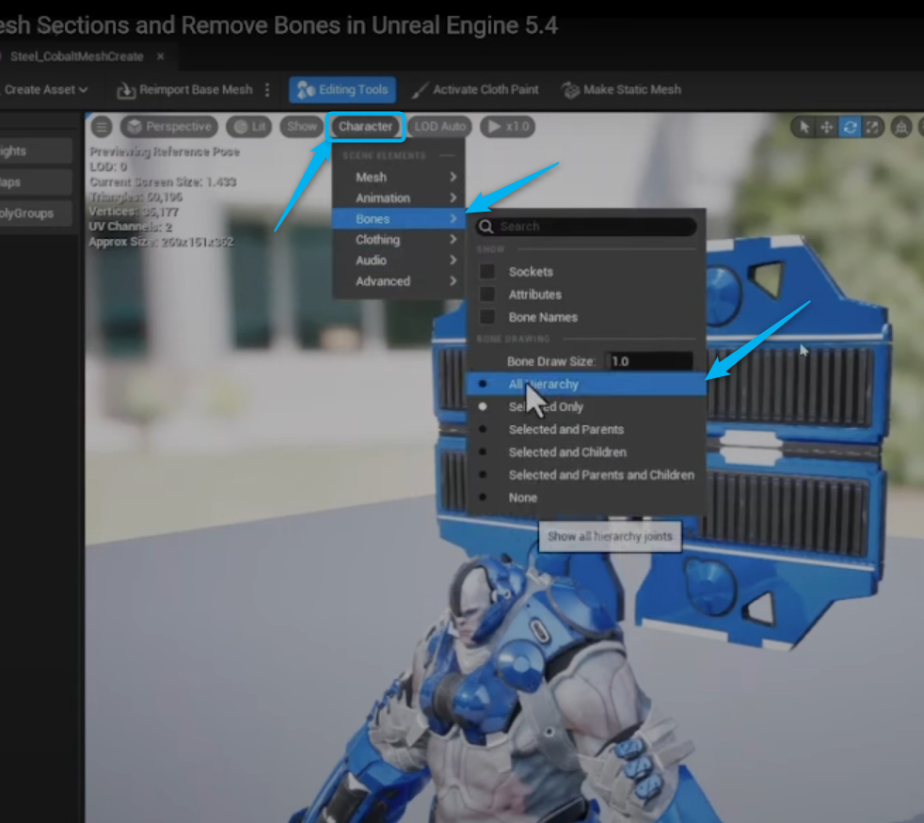This screenshot has height=823, width=924.
Task: Click the 'UV Channels: 2' text
Action: tap(130, 227)
